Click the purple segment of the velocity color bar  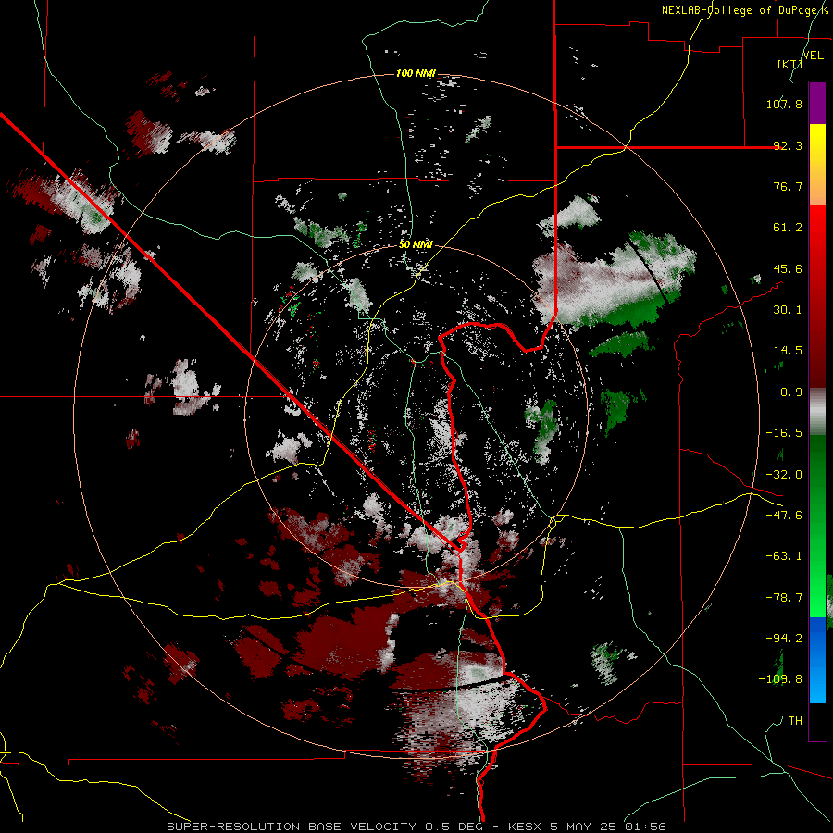tap(817, 103)
